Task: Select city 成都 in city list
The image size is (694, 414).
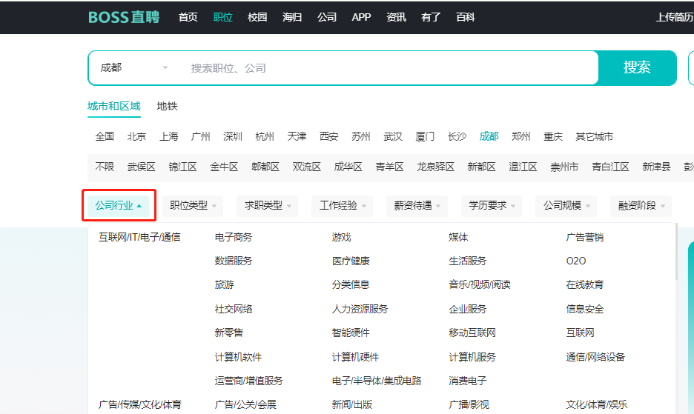Action: (x=489, y=137)
